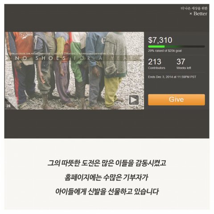This screenshot has width=214, height=214.
Task: Select the Ends Dec 3, 2014 deadline text
Action: click(x=172, y=77)
